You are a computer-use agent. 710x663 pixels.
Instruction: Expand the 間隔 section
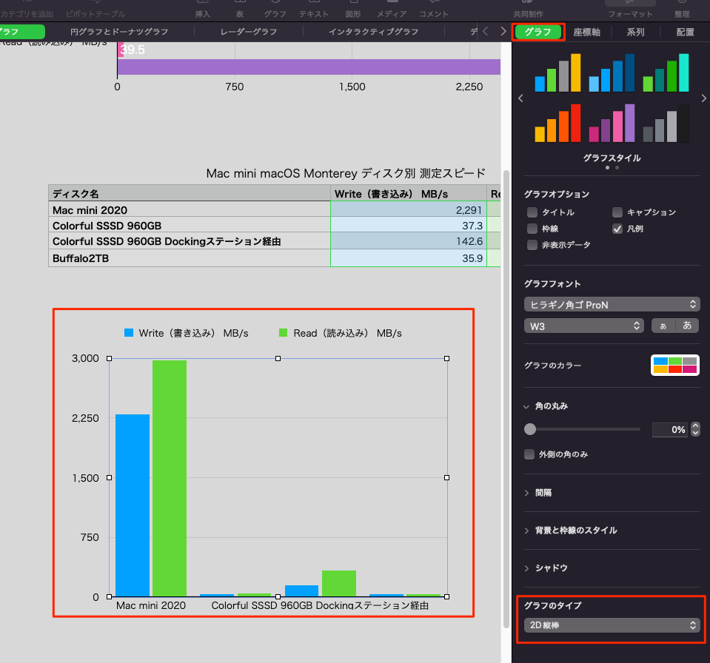pos(526,493)
